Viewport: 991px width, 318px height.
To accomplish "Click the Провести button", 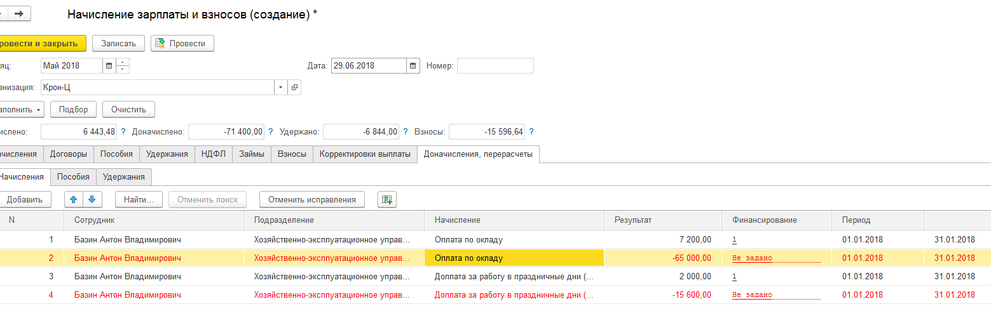I will click(x=182, y=43).
